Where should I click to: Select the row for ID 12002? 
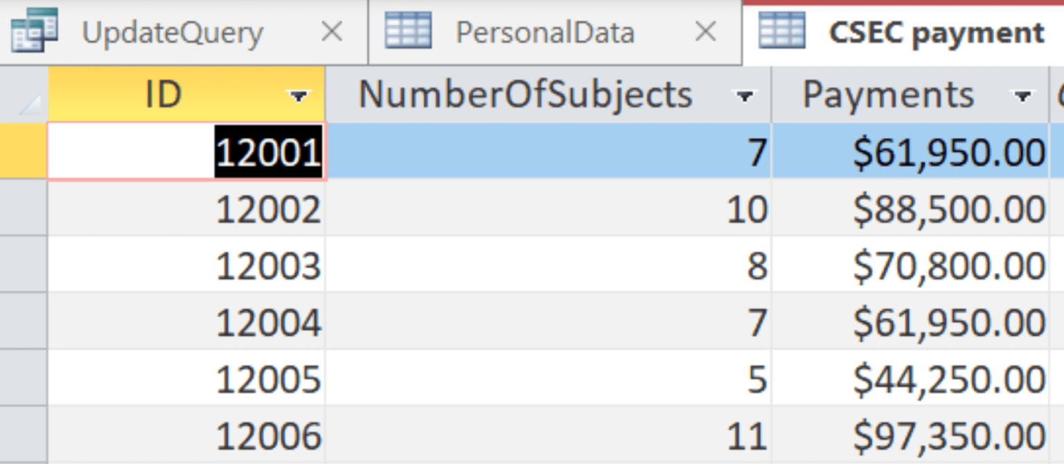click(x=24, y=209)
